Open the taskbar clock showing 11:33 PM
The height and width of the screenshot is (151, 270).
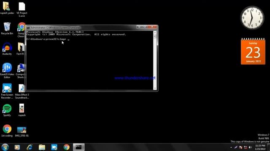point(260,147)
